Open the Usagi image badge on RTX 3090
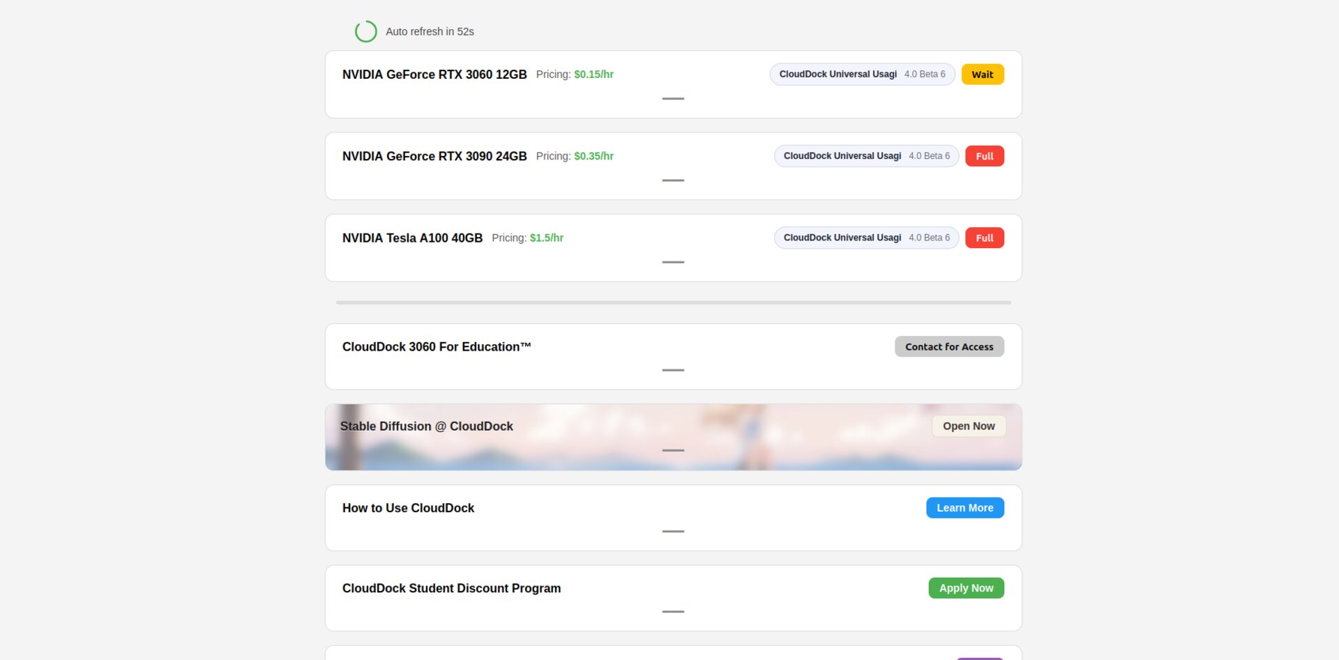Screen dimensions: 1339x660 pos(865,156)
